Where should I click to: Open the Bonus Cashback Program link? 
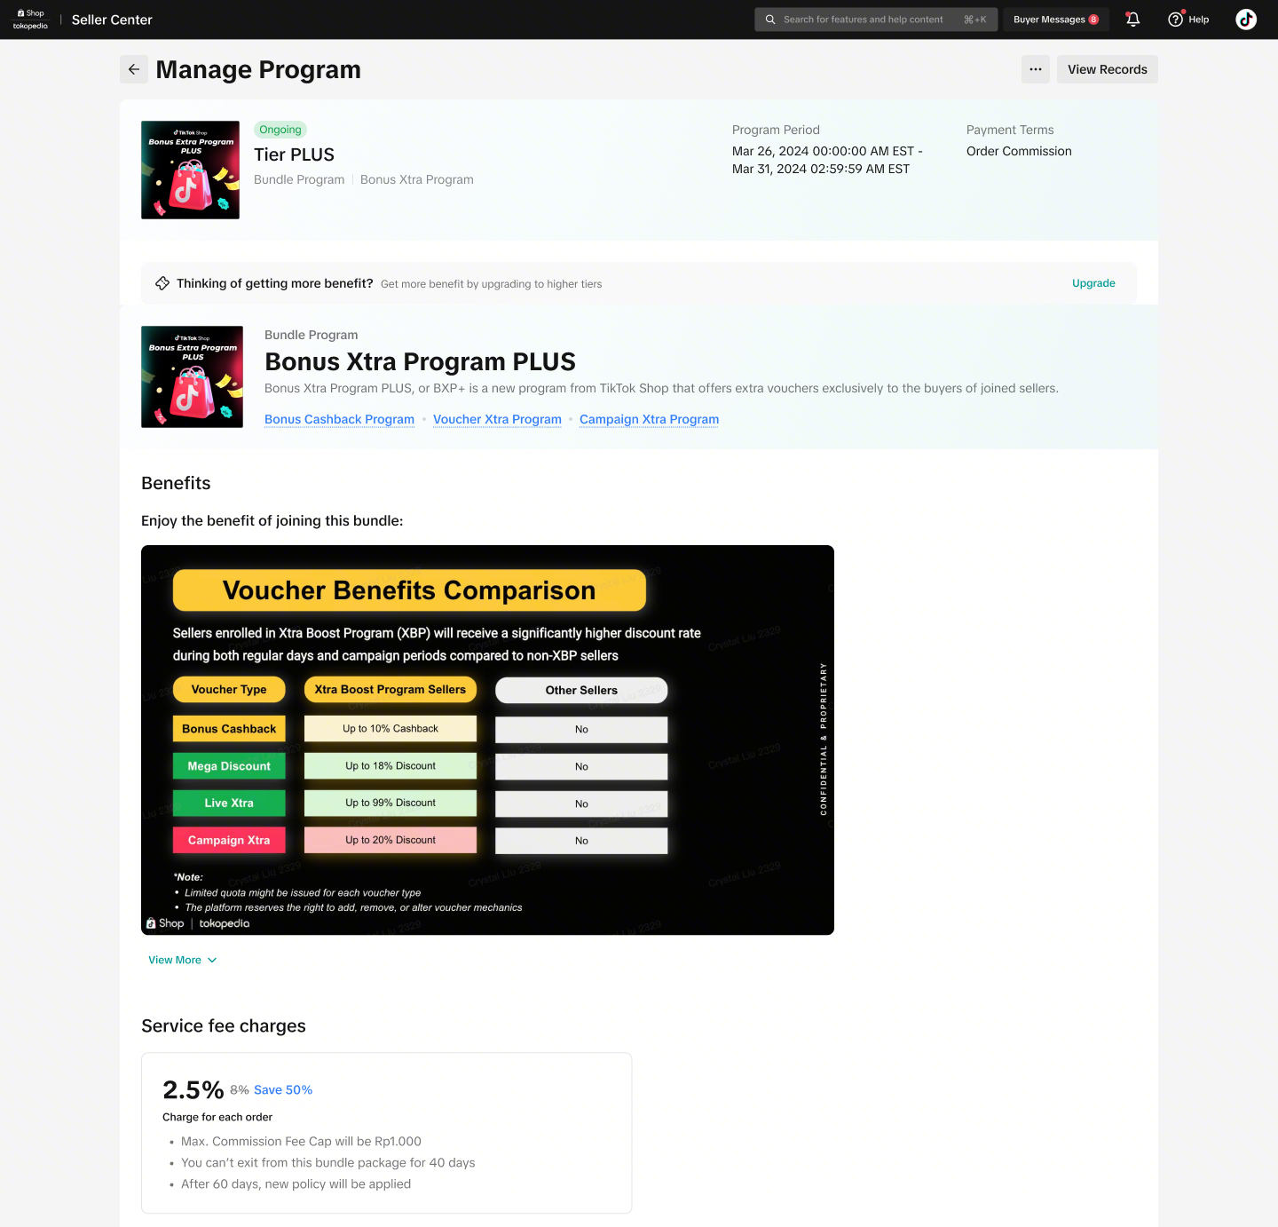339,419
